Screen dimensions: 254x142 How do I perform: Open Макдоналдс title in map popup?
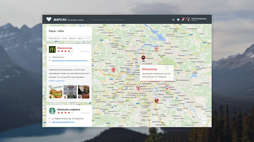point(149,69)
